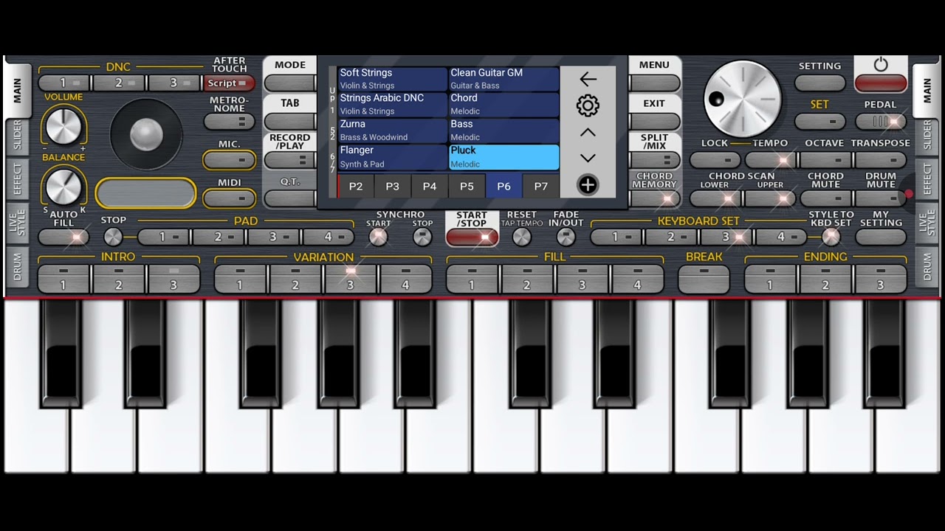Tap the Reset Tap Tempo knob

[x=521, y=237]
